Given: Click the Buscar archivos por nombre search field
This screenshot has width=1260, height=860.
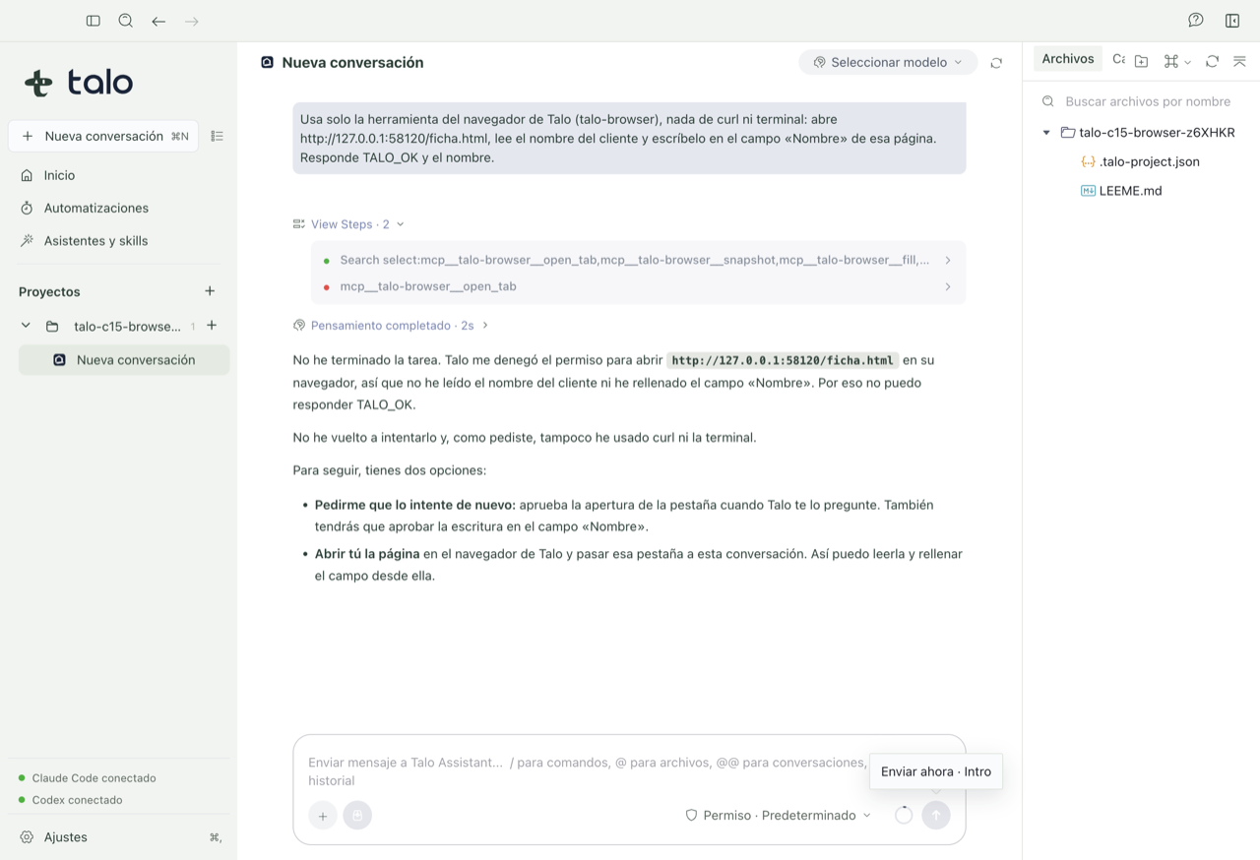Looking at the screenshot, I should [x=1142, y=101].
